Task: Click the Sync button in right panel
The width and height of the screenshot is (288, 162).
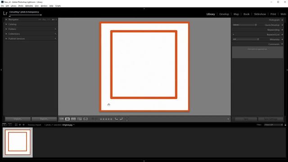Action: [x=246, y=119]
